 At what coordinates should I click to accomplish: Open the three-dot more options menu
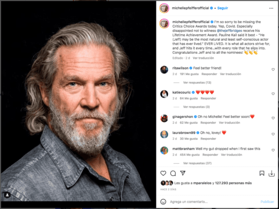(x=272, y=7)
